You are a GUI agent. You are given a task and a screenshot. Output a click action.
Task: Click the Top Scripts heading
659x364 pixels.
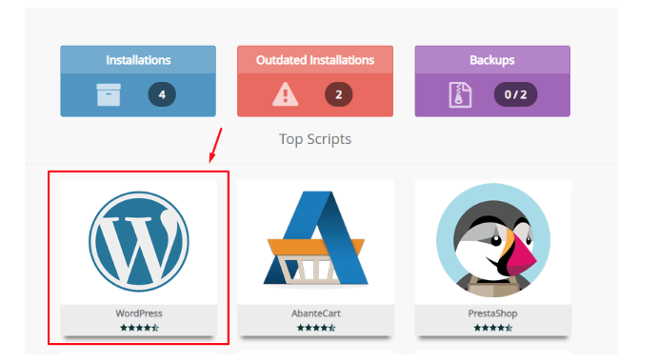coord(315,139)
